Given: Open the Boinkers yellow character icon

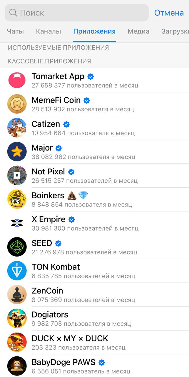Looking at the screenshot, I should [17, 199].
